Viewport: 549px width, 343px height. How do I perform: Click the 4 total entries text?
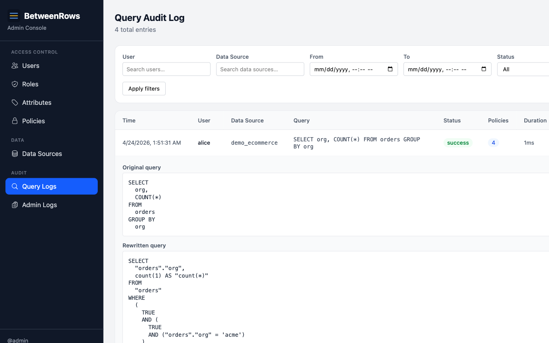tap(135, 30)
